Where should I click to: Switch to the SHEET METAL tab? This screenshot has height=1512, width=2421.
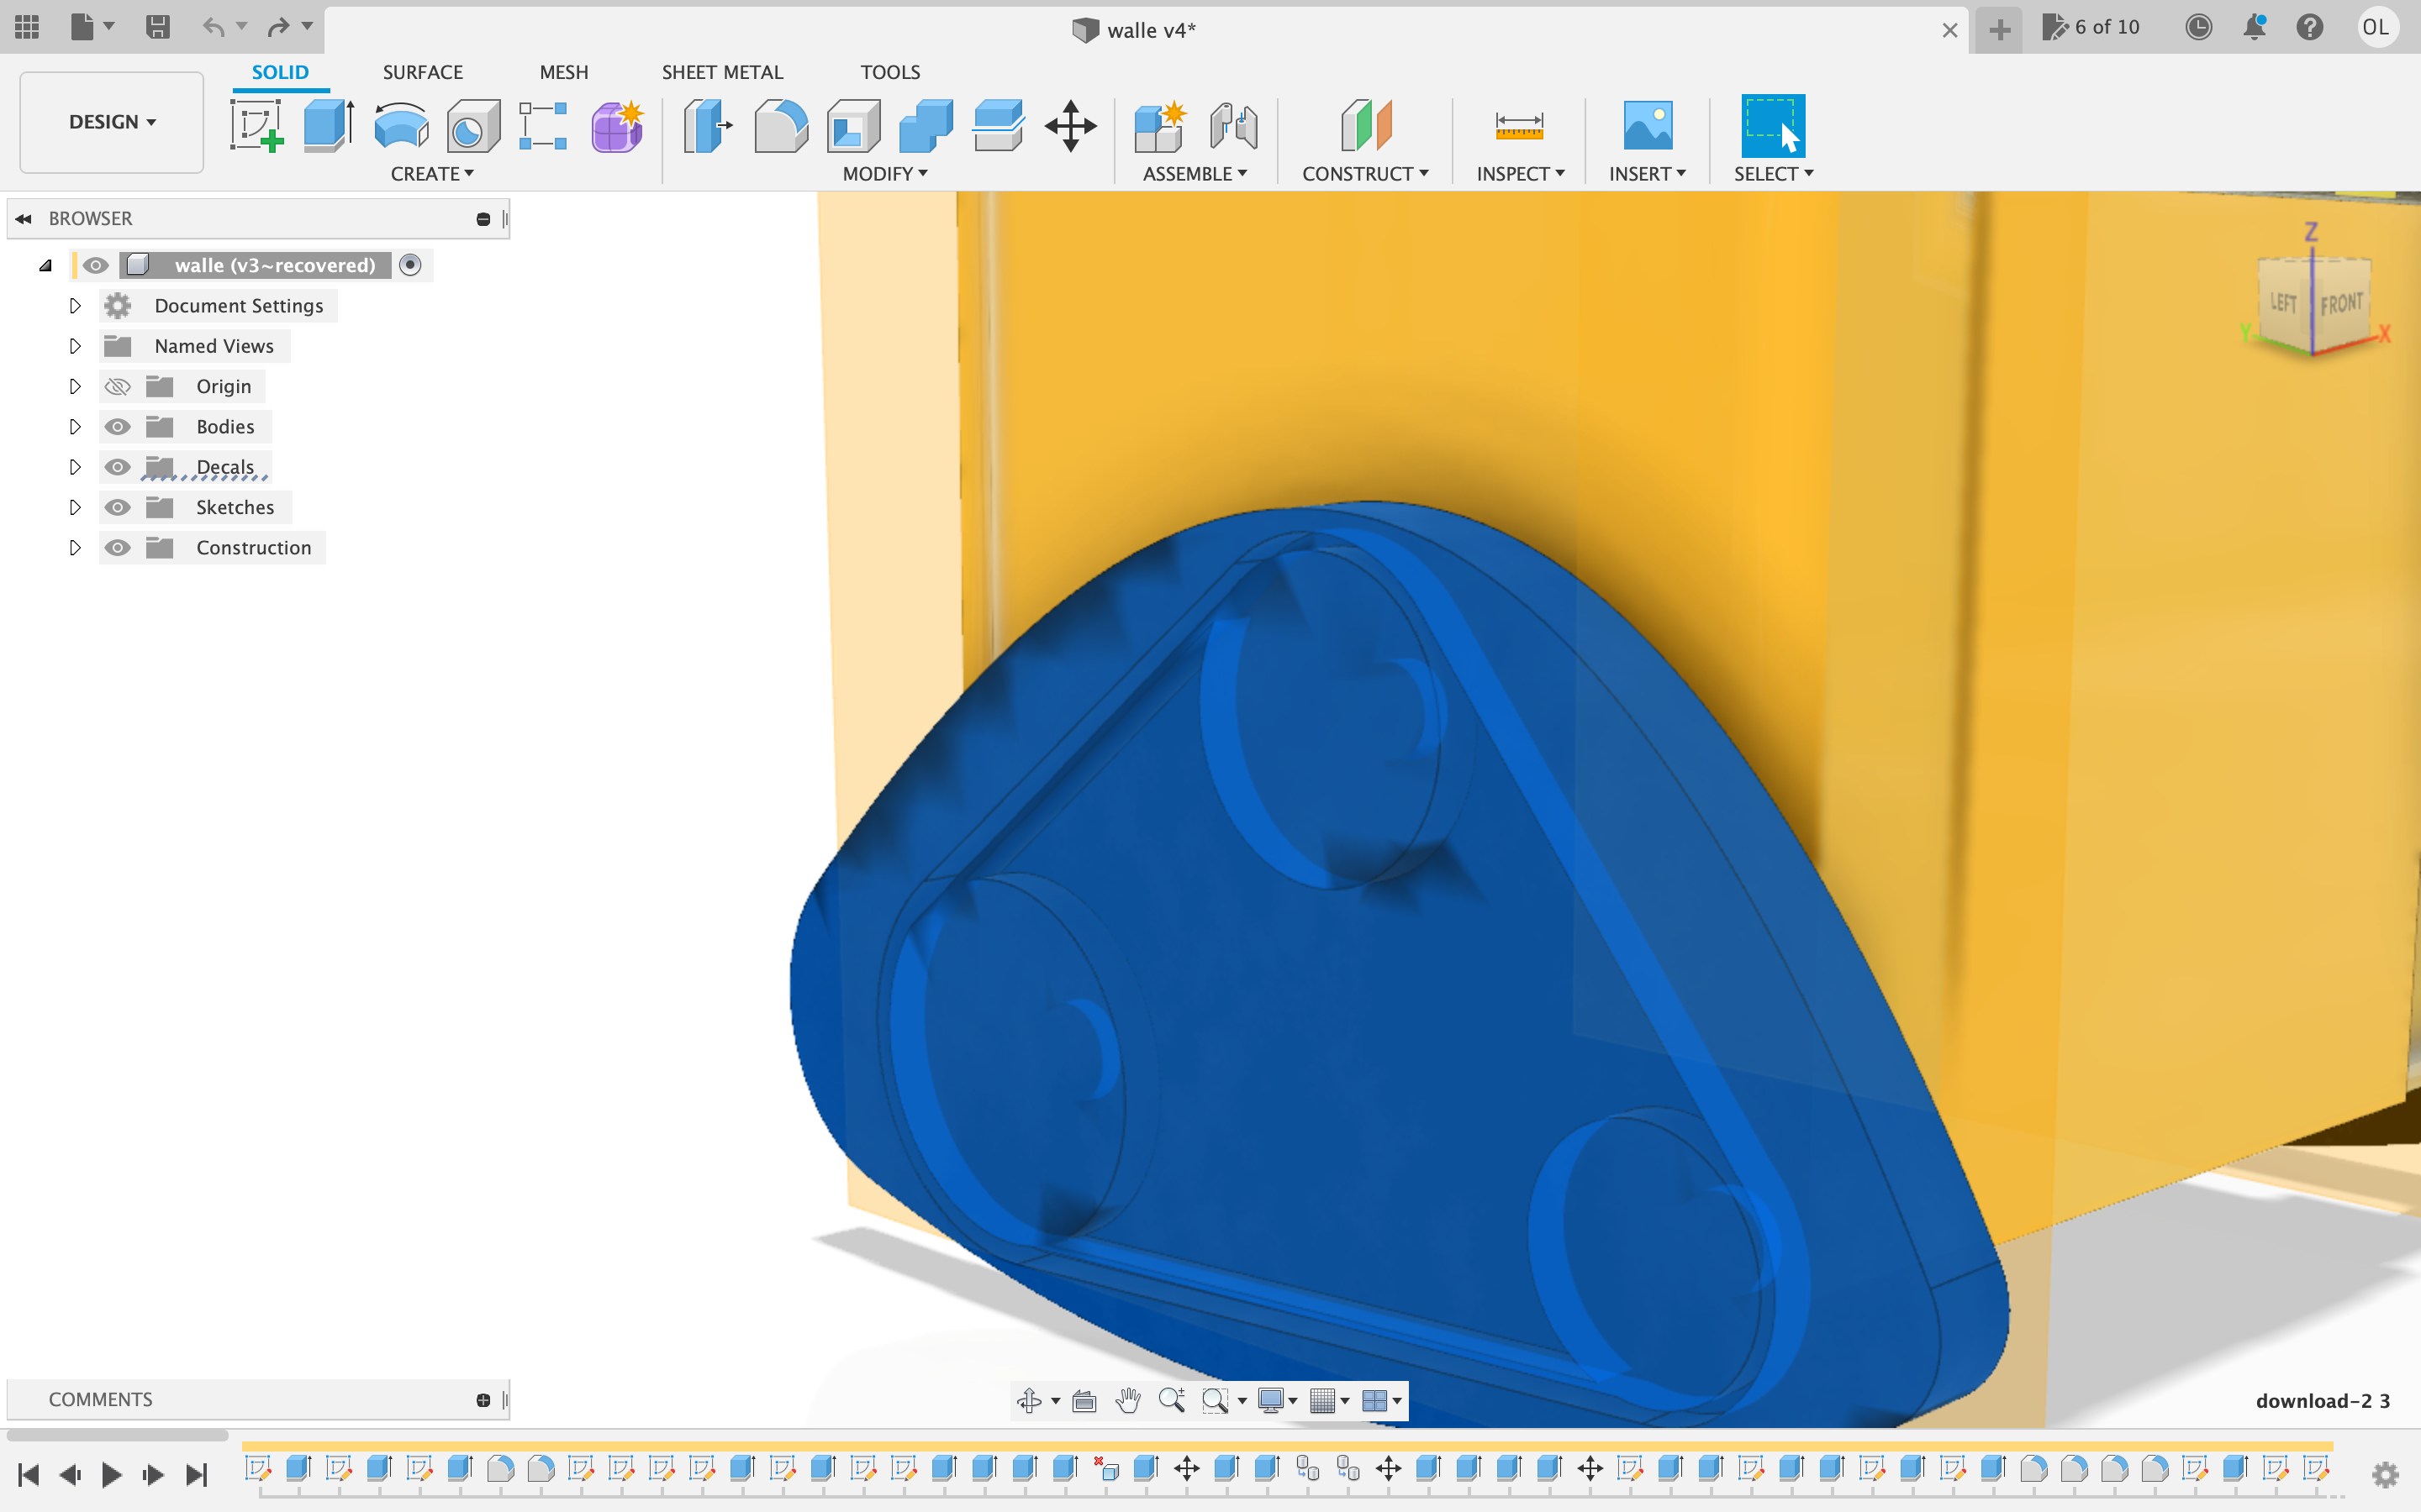click(x=721, y=72)
